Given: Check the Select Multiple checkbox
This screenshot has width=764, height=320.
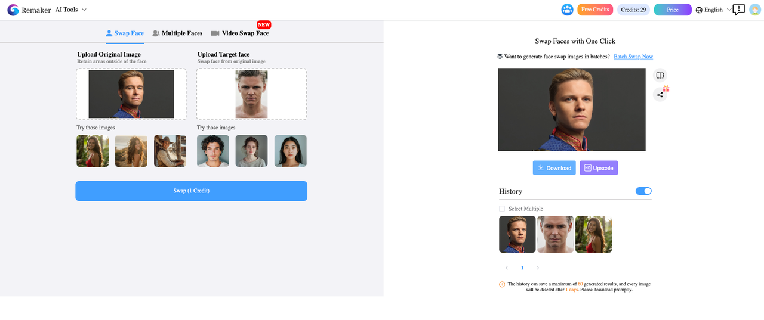Looking at the screenshot, I should click(x=502, y=209).
